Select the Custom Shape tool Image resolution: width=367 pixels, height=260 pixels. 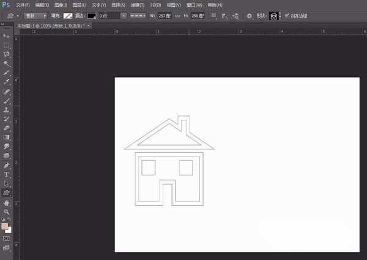(x=7, y=192)
